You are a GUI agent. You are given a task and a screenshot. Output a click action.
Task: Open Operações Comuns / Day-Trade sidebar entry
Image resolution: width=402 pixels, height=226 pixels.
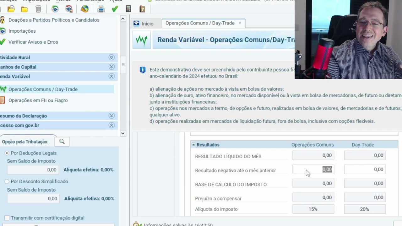[x=43, y=89]
